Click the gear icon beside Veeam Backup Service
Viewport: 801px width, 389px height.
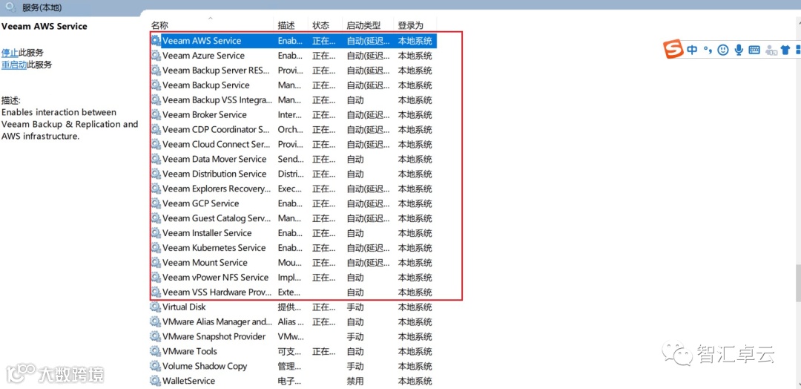(155, 85)
